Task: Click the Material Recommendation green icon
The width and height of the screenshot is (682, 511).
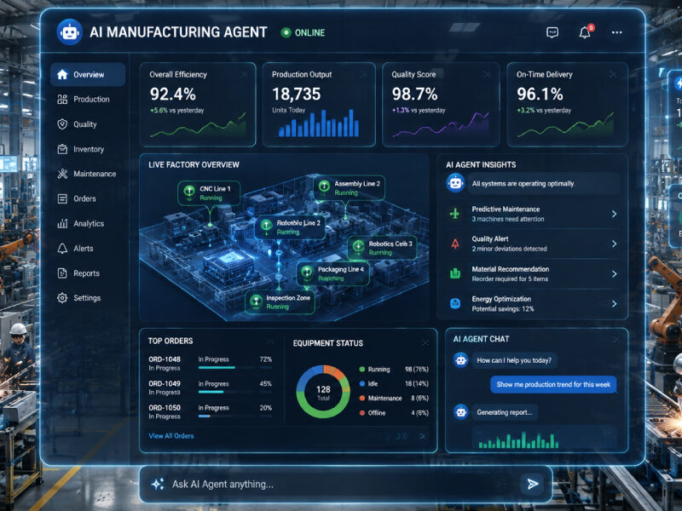Action: click(455, 273)
